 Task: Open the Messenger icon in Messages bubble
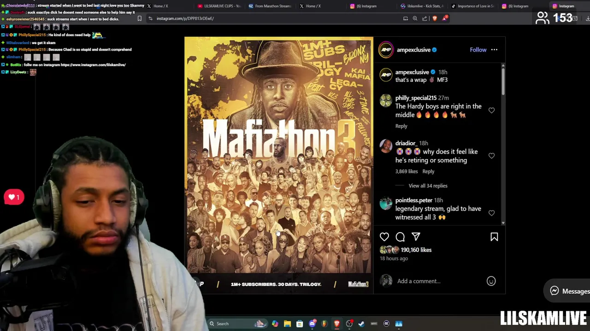point(555,291)
